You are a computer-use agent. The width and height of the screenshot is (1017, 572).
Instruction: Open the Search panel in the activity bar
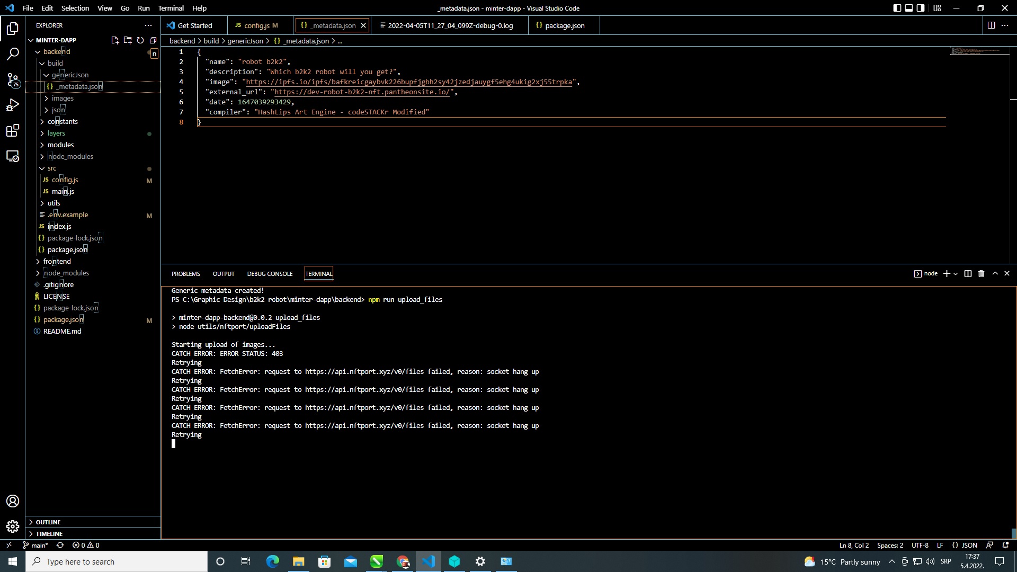coord(13,53)
